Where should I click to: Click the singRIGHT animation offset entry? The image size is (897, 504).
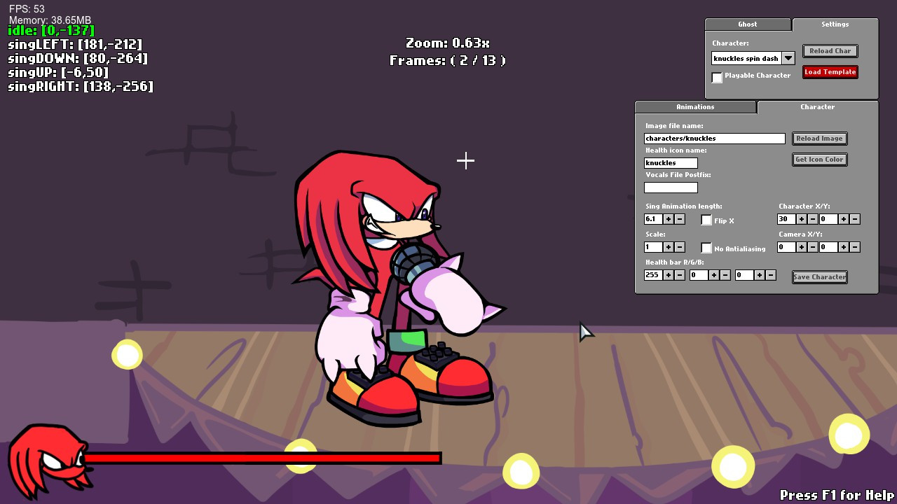pyautogui.click(x=81, y=87)
